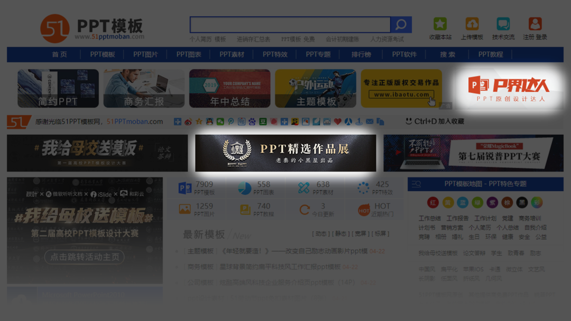Open the 主题模板 thumbnail
Screen dimensions: 571x321
pos(315,88)
